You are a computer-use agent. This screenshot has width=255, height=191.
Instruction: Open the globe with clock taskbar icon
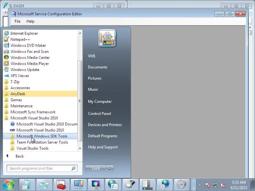(164, 185)
